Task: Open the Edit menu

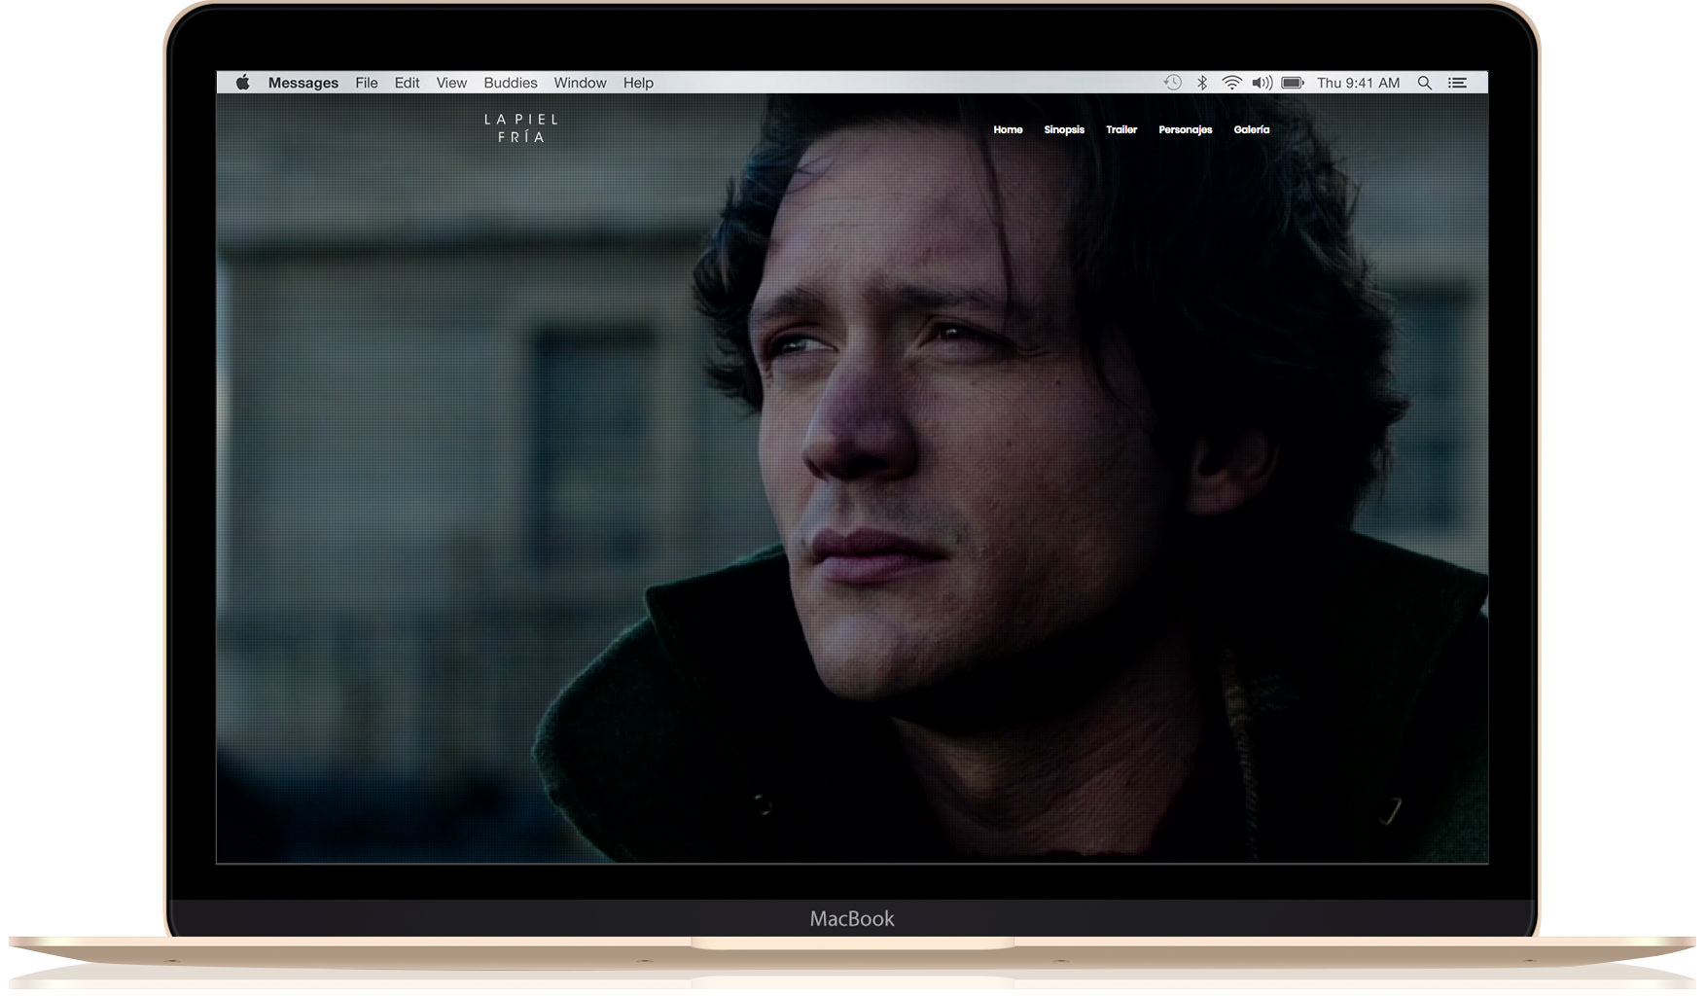Action: coord(407,83)
